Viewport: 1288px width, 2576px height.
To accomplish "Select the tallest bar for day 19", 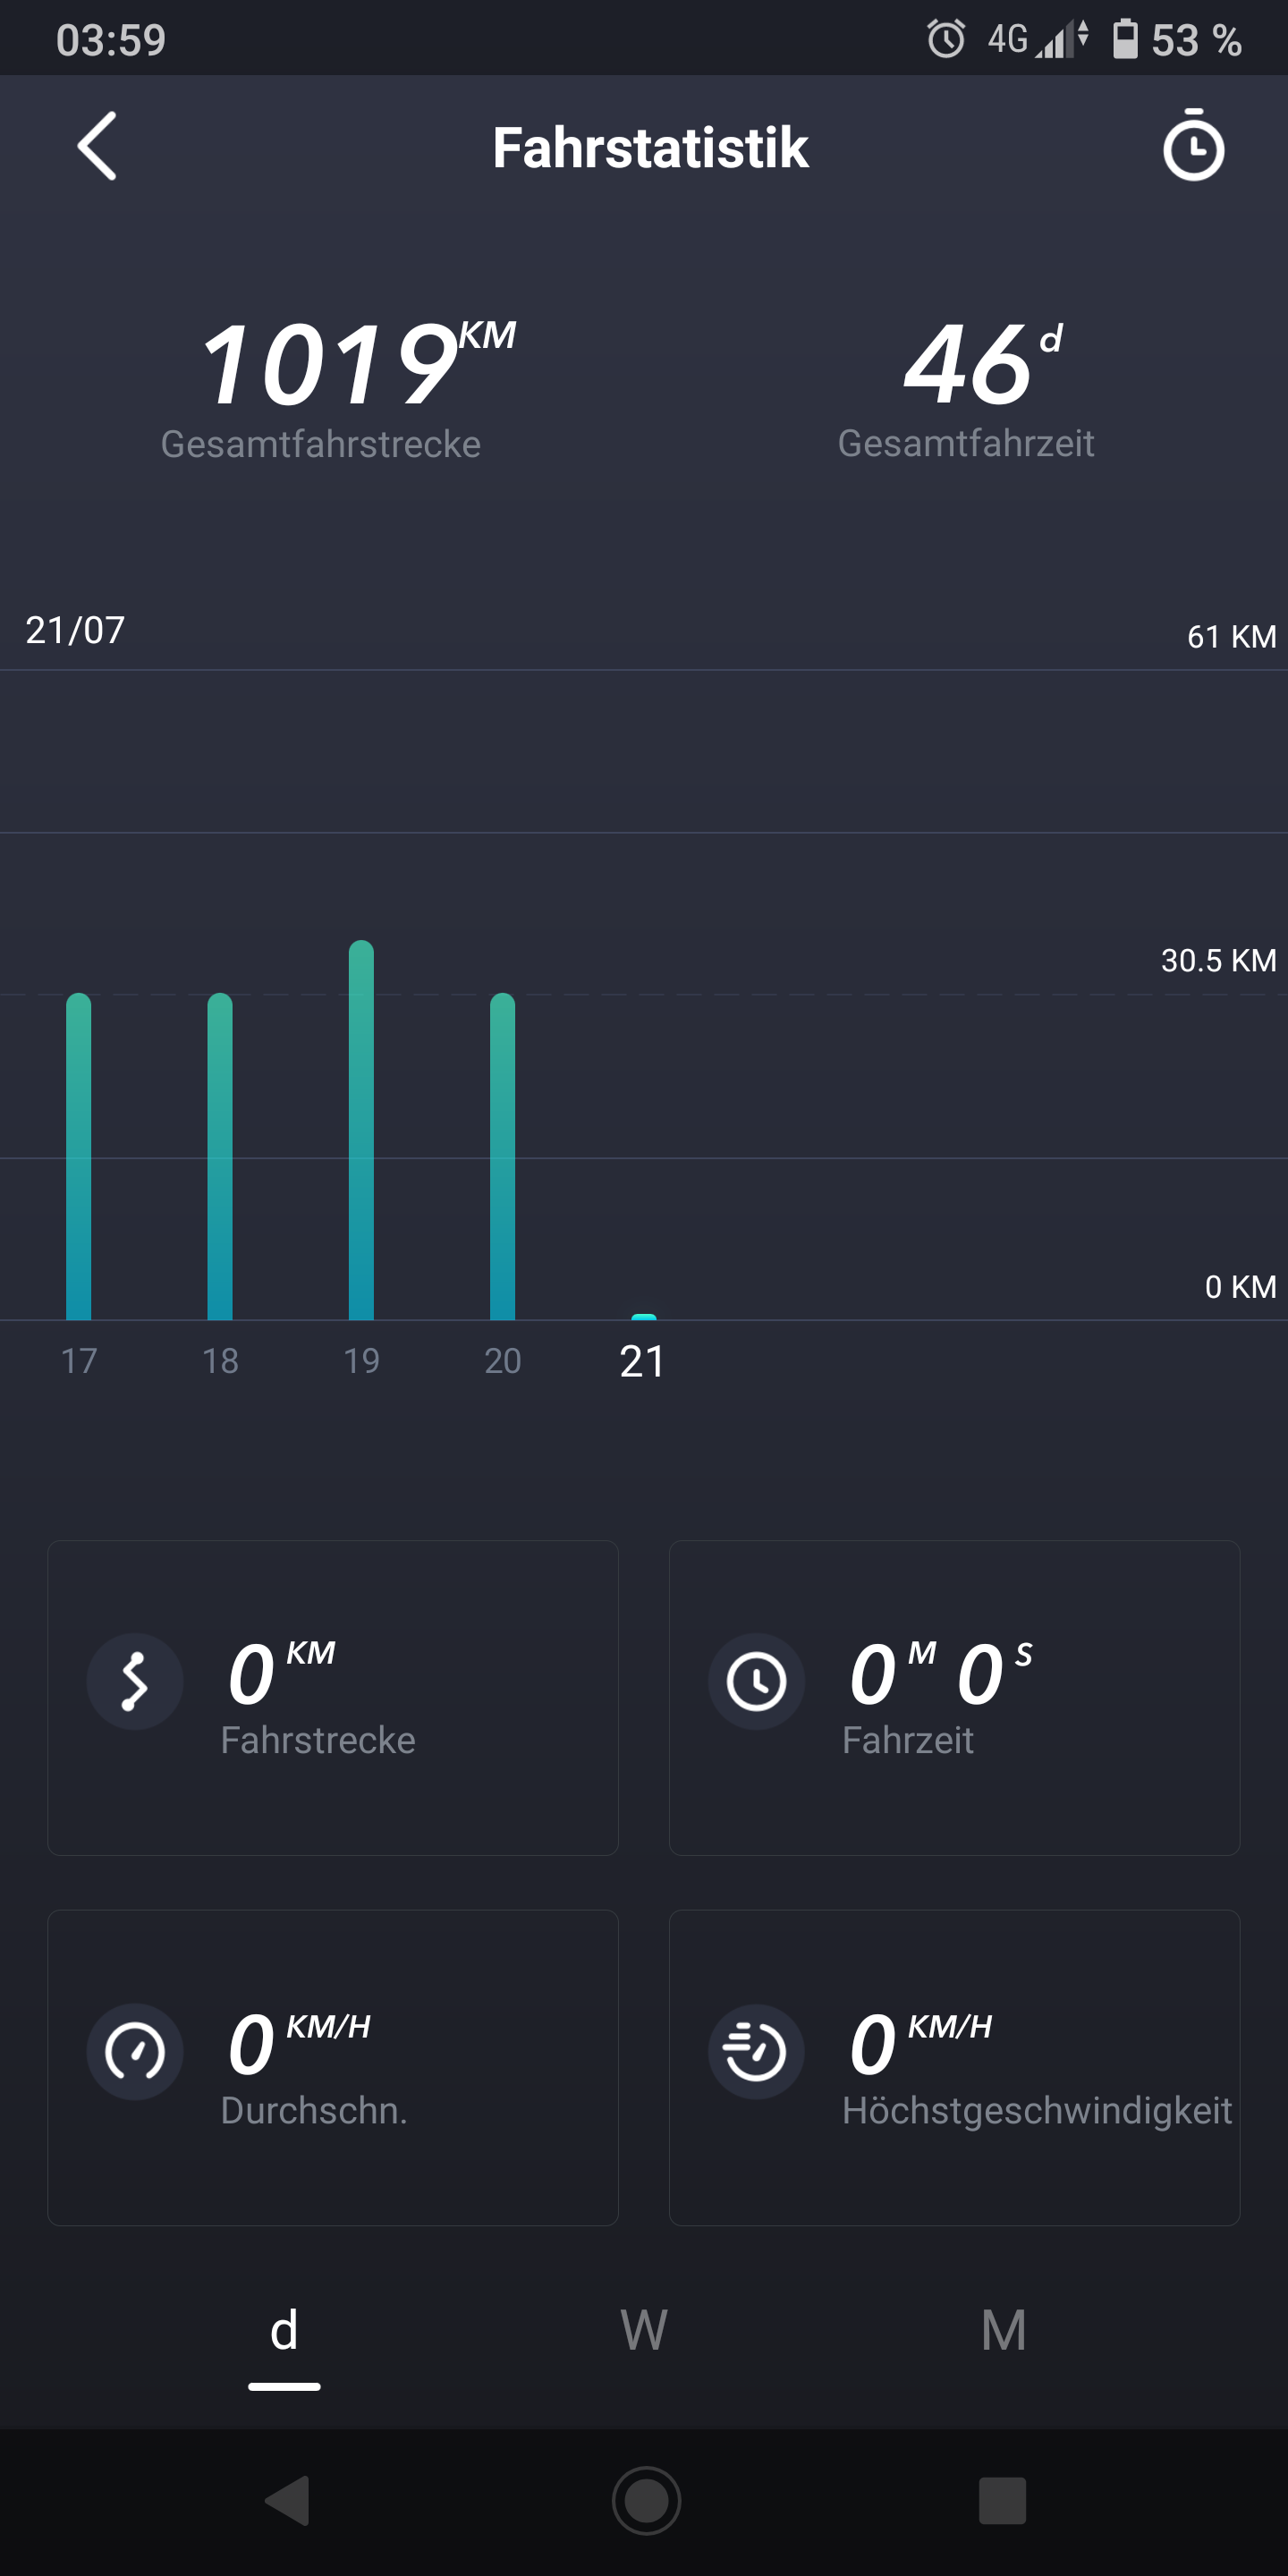I will (x=361, y=1130).
